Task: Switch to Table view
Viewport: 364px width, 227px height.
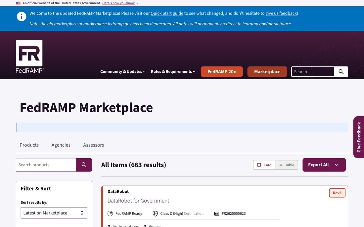Action: 287,165
